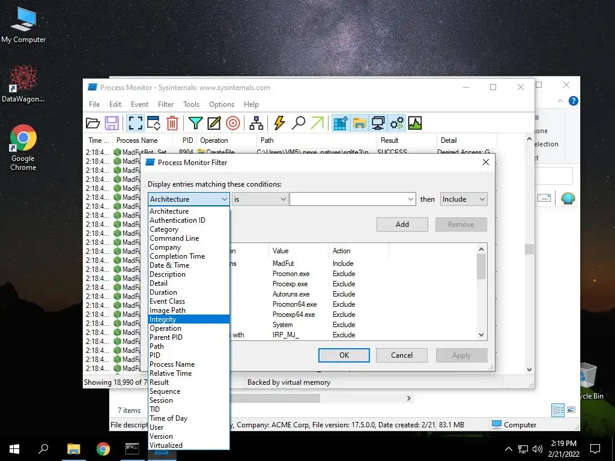The width and height of the screenshot is (615, 461).
Task: Choose Virtualized from the list
Action: 189,445
